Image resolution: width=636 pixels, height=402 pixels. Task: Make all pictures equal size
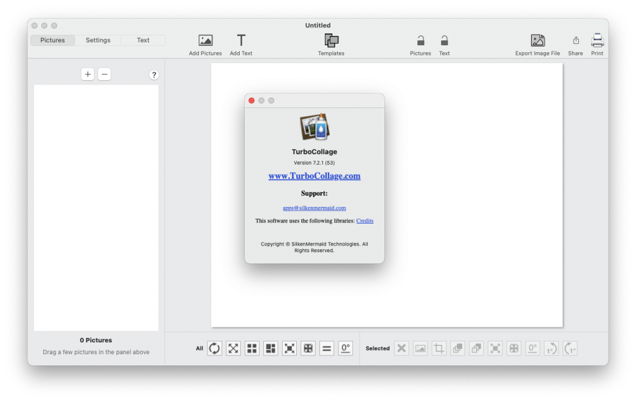[327, 348]
